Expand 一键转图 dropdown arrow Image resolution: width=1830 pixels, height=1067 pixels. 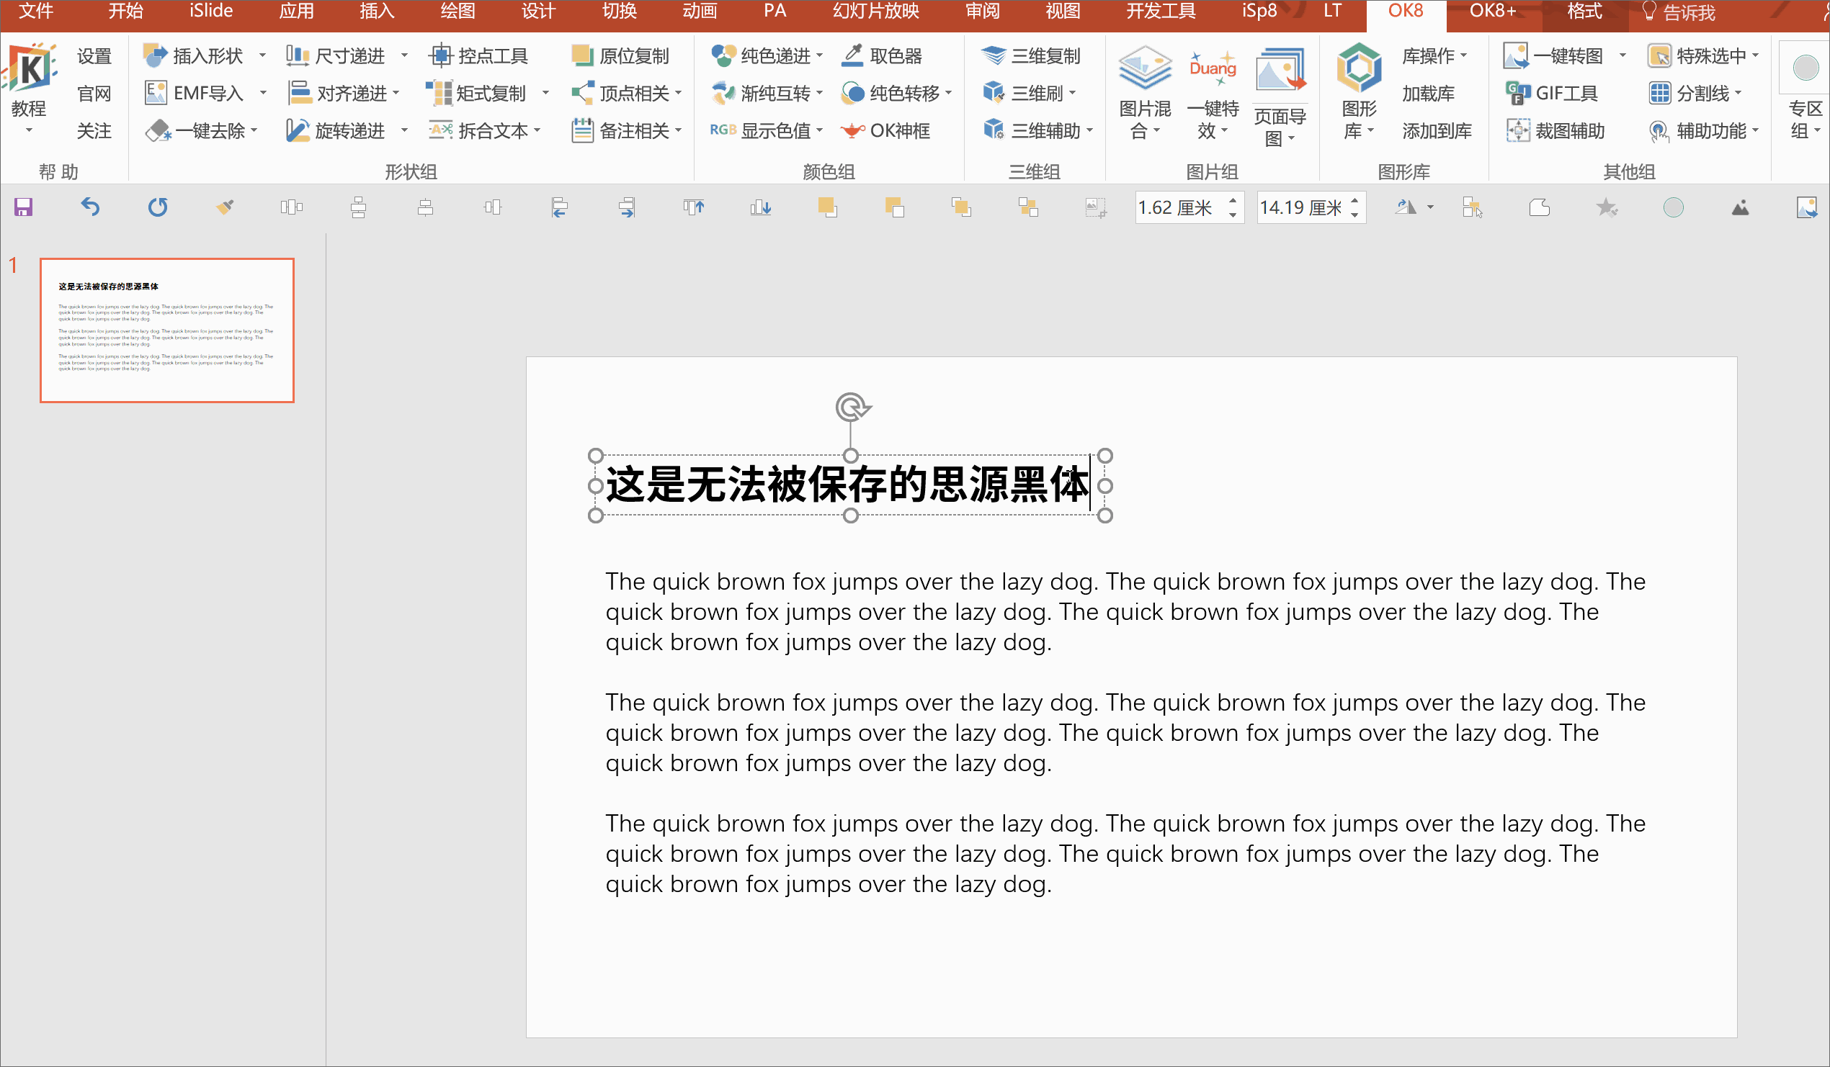(1623, 56)
